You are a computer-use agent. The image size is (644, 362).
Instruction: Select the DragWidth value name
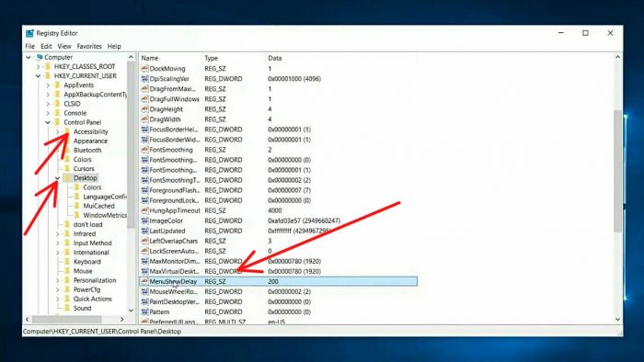(165, 119)
